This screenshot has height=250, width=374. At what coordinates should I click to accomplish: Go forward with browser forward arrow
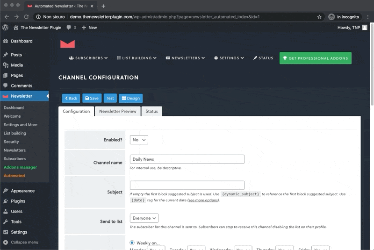point(16,17)
